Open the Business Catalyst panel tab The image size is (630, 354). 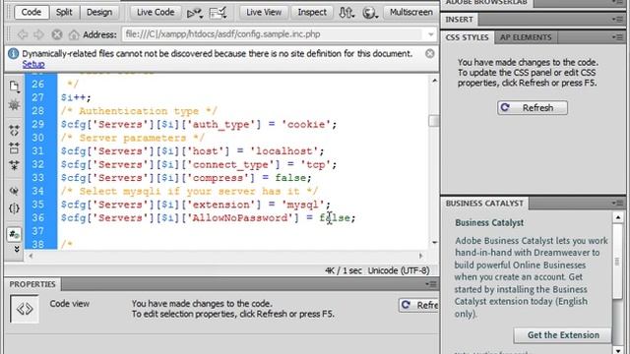[484, 204]
